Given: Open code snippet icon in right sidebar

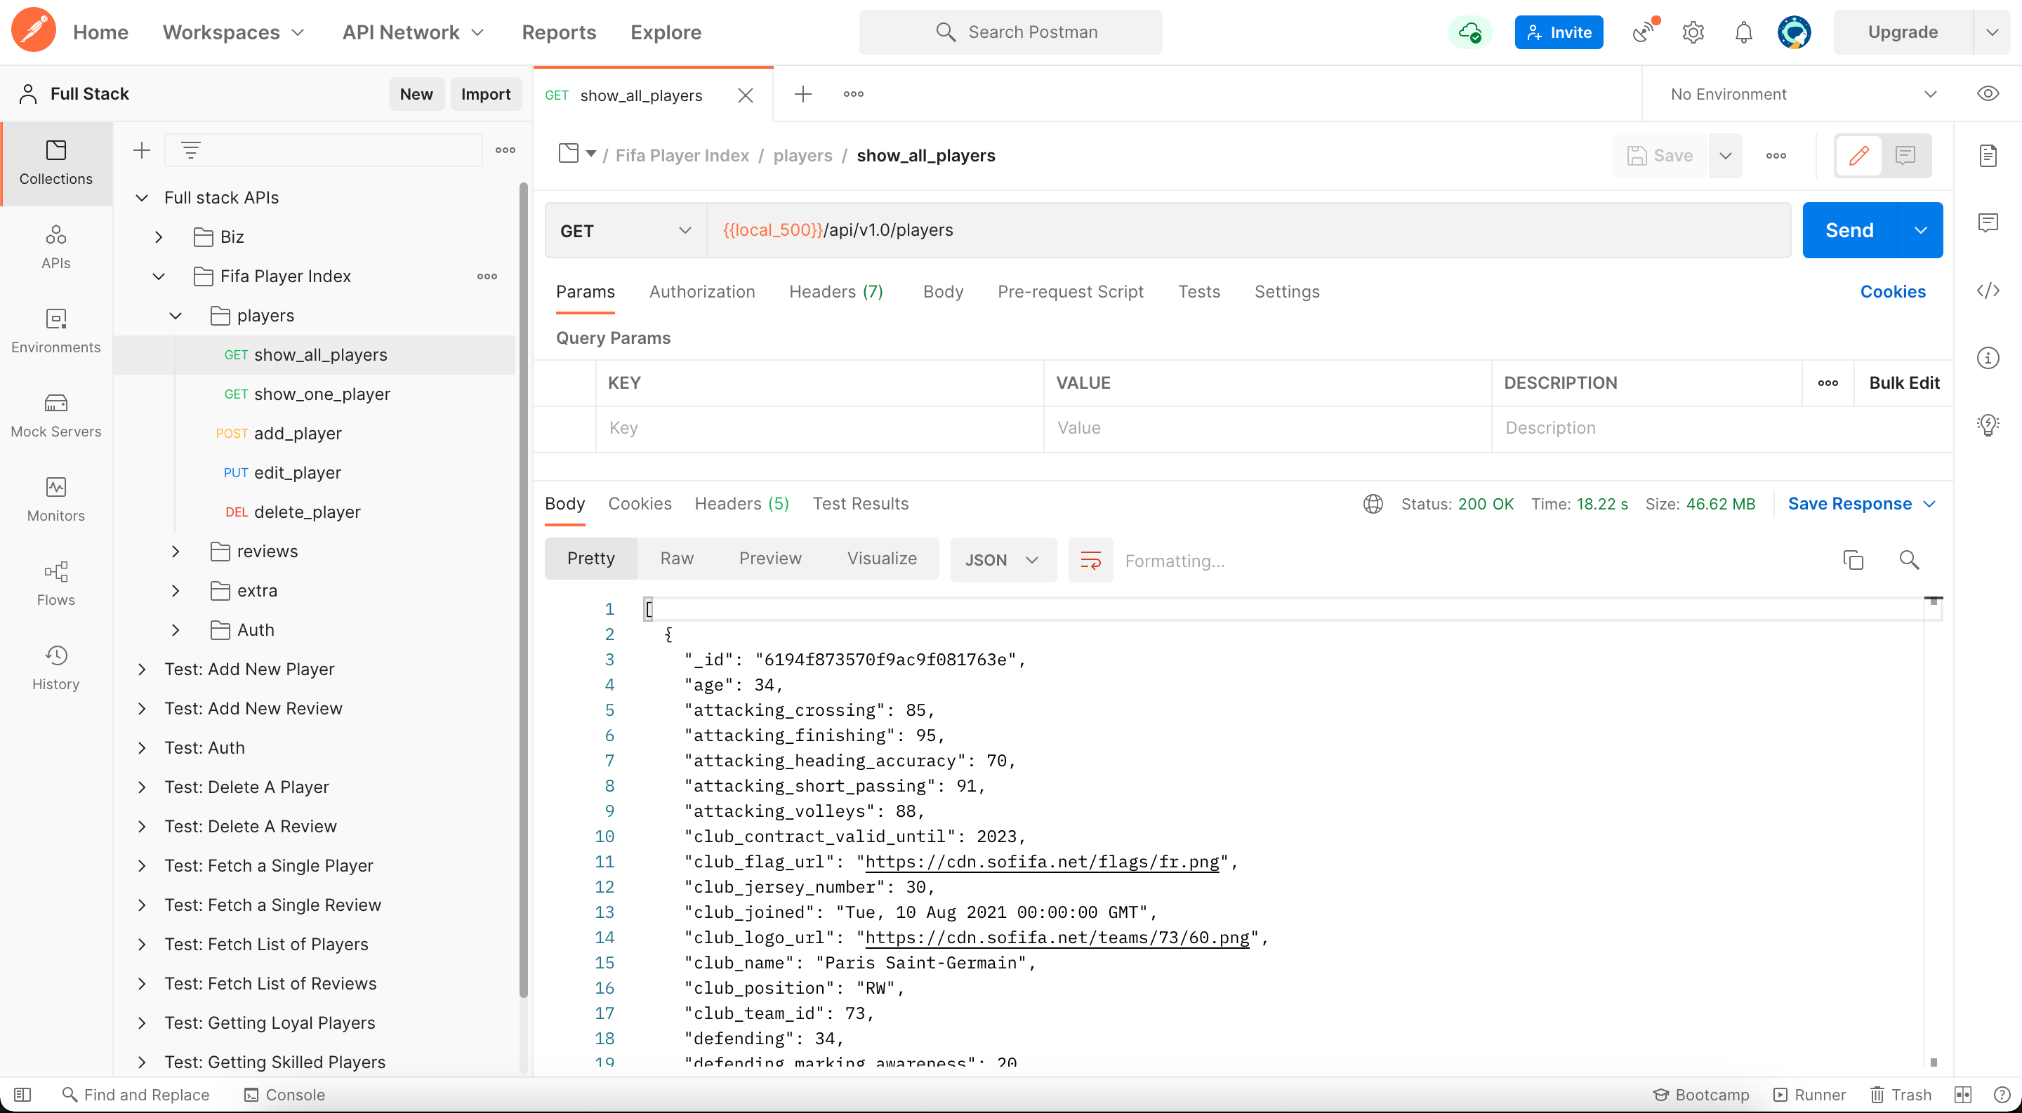Looking at the screenshot, I should [1988, 291].
